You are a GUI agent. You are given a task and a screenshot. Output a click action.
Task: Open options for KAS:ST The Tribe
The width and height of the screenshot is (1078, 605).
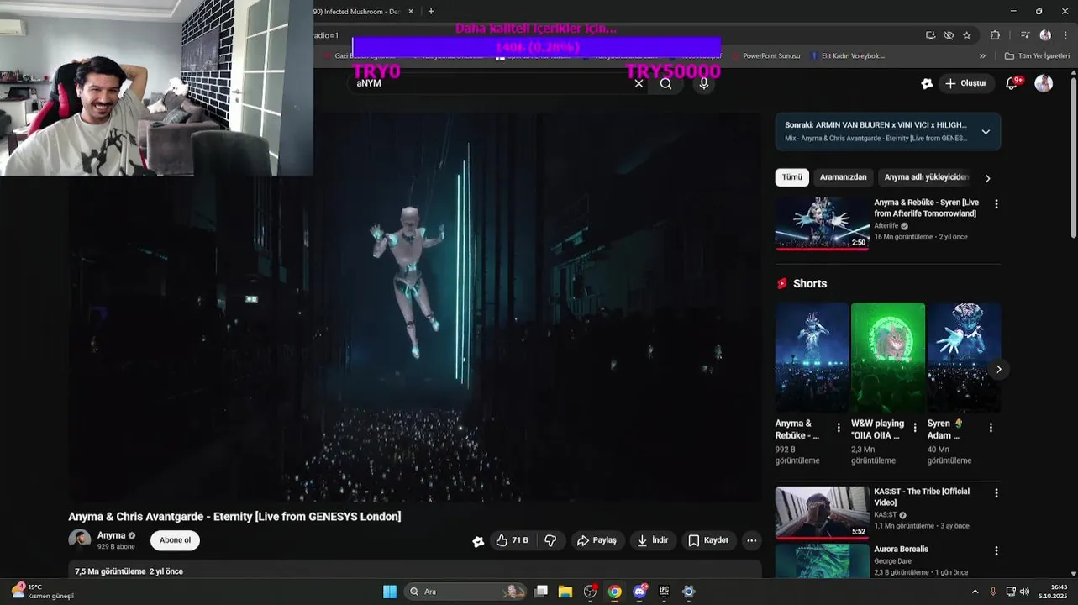(996, 493)
